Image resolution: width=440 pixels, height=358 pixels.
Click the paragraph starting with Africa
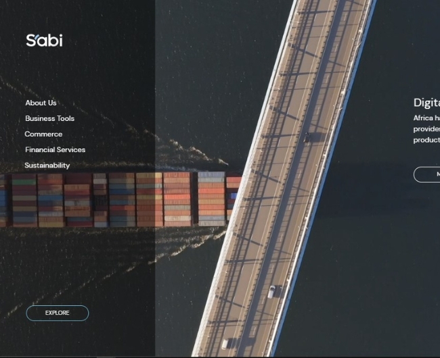[x=427, y=129]
